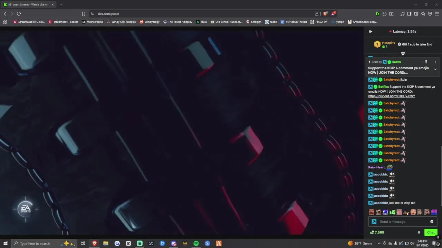
Task: Pick the purple pixel grid emote
Action: point(434,212)
